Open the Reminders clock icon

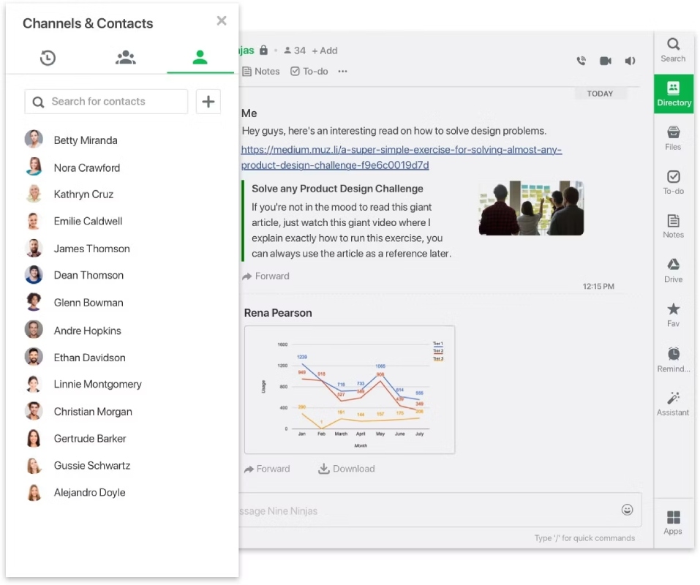pos(673,360)
